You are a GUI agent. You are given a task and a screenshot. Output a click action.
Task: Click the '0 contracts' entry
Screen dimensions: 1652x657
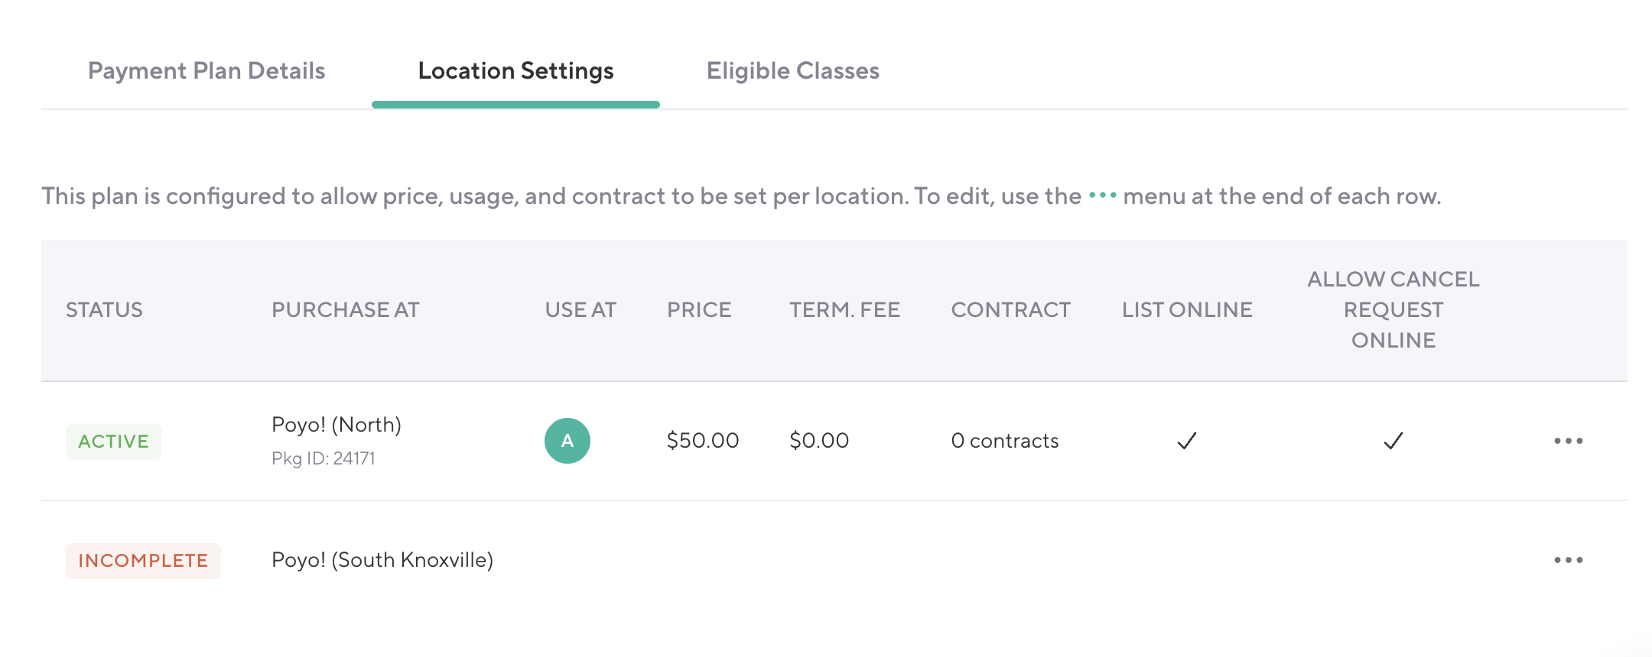tap(1004, 441)
